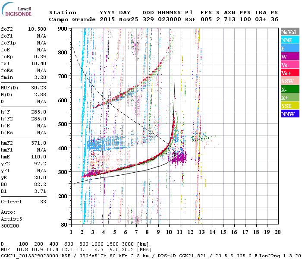The image size is (302, 259).
Task: Select the Vo+ red legend swatch
Action: click(x=290, y=73)
